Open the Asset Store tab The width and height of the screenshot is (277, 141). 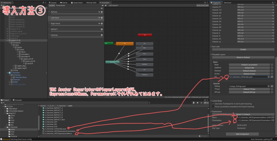click(77, 3)
